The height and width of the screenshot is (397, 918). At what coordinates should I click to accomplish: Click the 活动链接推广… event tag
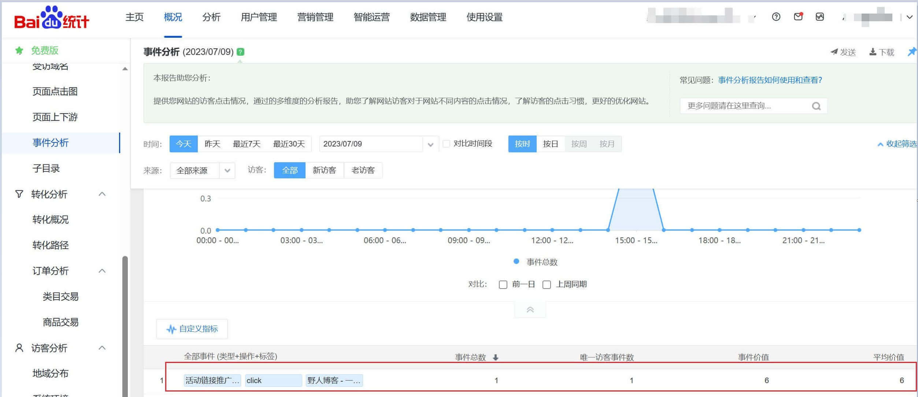click(212, 381)
